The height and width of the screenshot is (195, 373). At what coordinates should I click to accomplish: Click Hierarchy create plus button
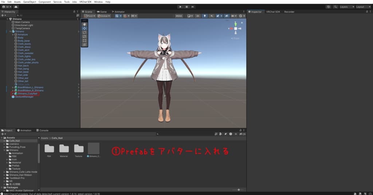4,15
